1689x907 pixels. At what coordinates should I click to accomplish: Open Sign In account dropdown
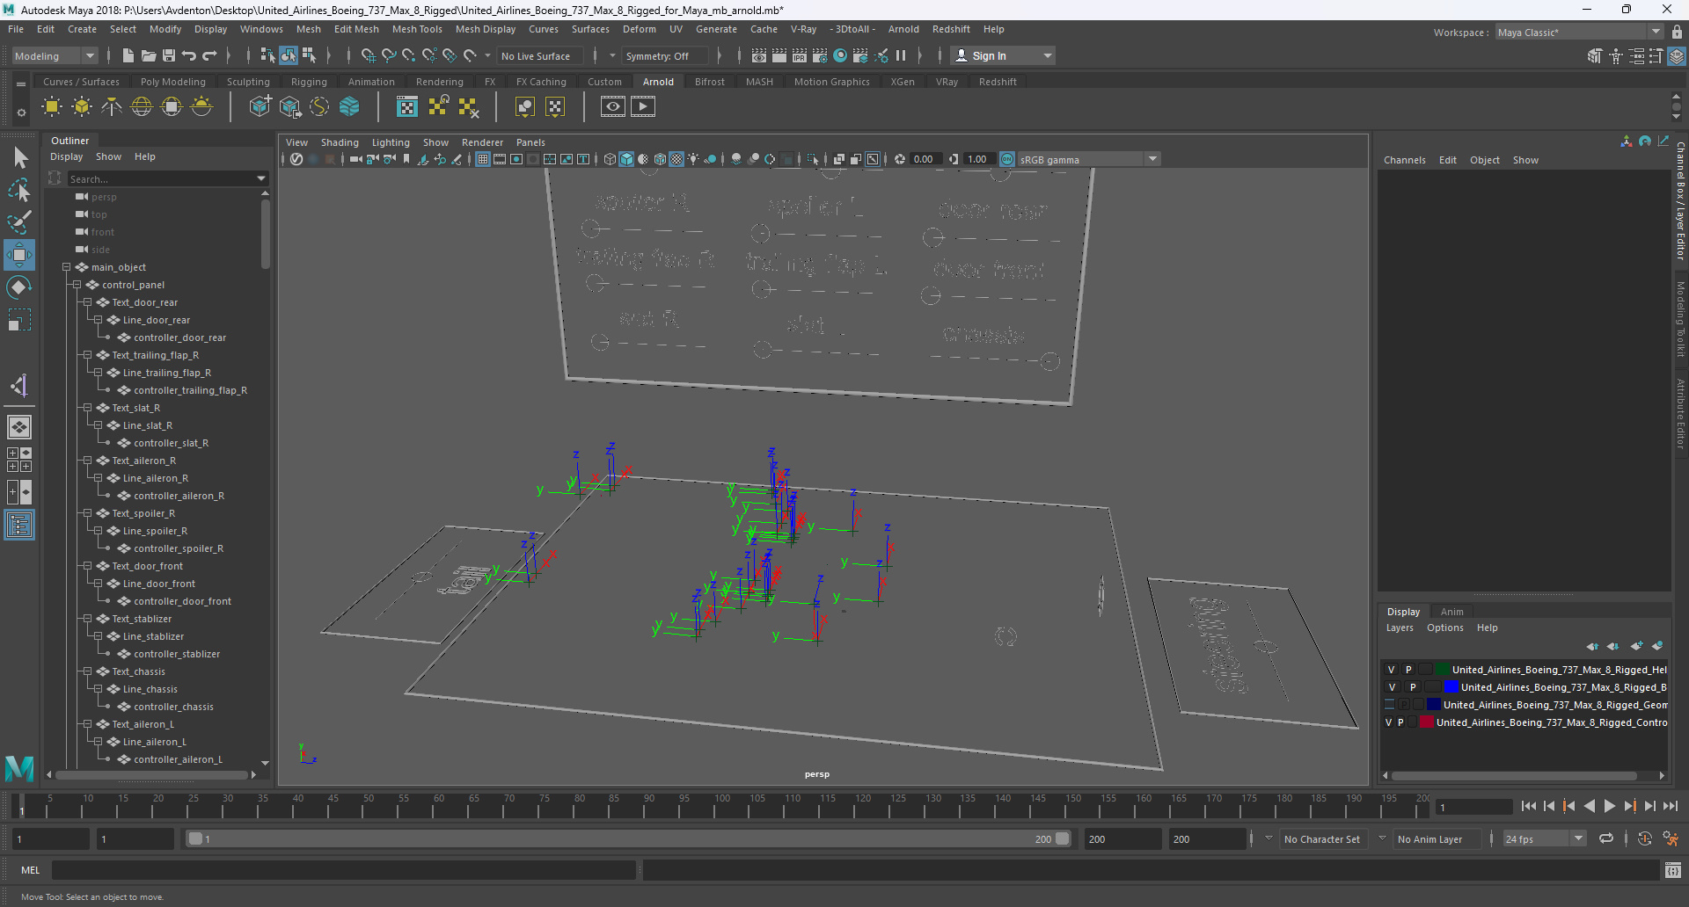[1004, 55]
